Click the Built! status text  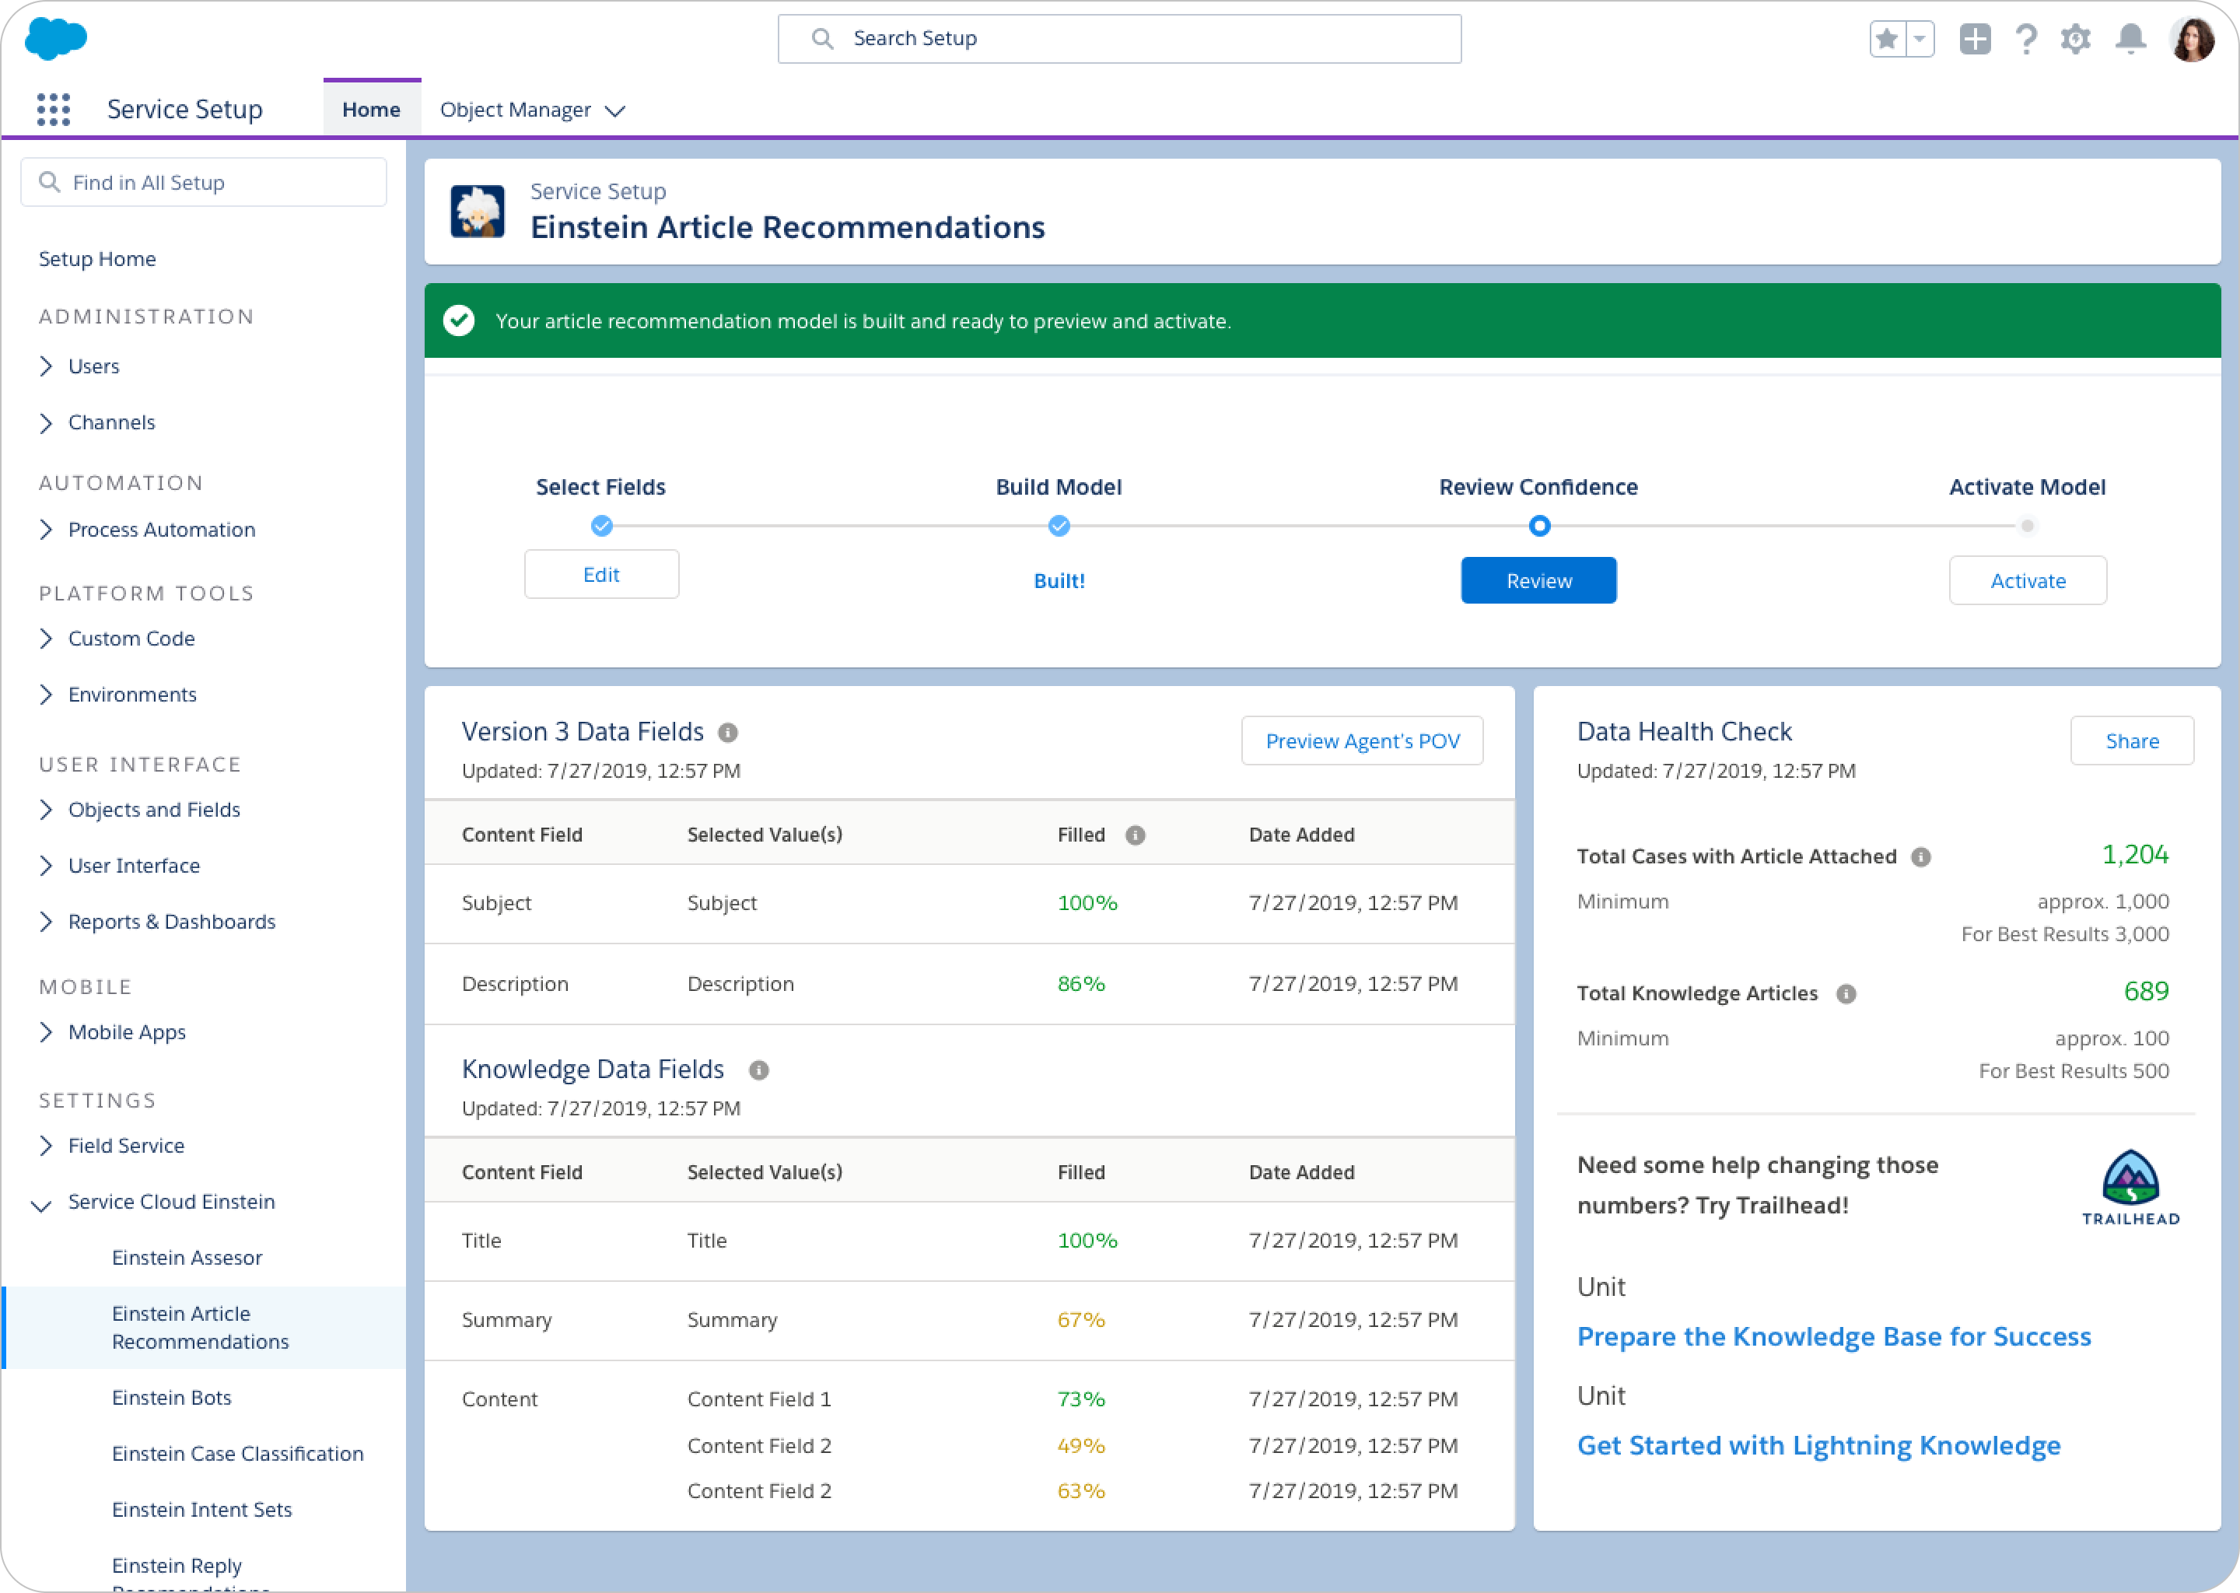(x=1059, y=581)
